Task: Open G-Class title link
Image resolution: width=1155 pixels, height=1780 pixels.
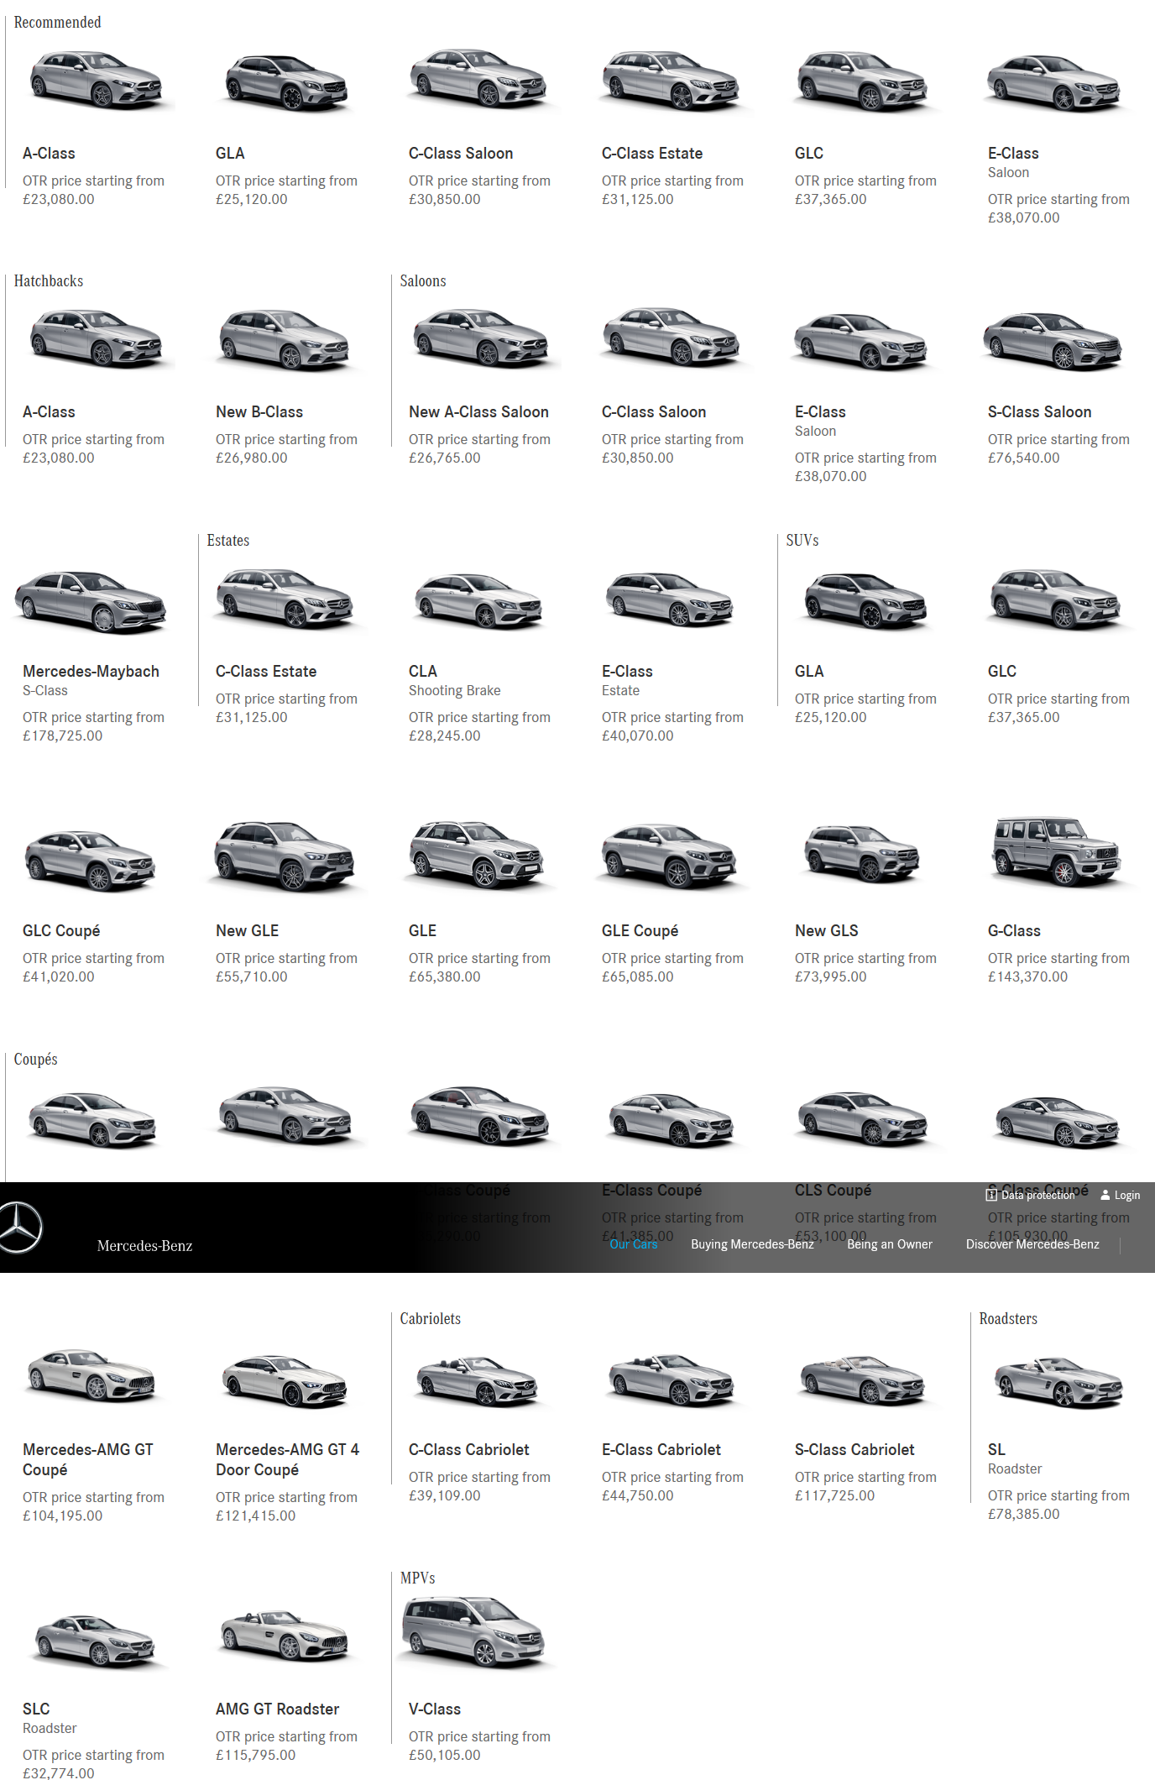Action: tap(1014, 931)
